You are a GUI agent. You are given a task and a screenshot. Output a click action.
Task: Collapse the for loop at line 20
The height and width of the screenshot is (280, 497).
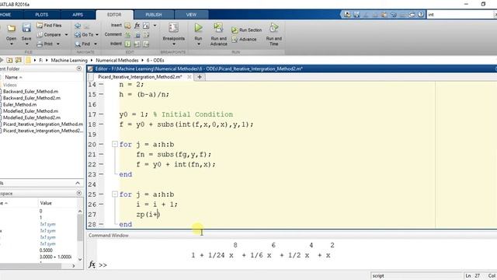pos(115,145)
